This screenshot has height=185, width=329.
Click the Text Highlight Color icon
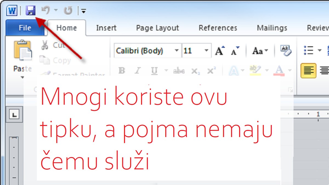point(255,71)
